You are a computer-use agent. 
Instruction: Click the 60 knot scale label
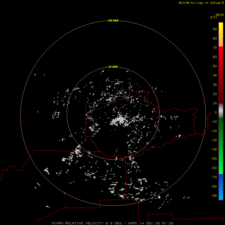click(215, 57)
